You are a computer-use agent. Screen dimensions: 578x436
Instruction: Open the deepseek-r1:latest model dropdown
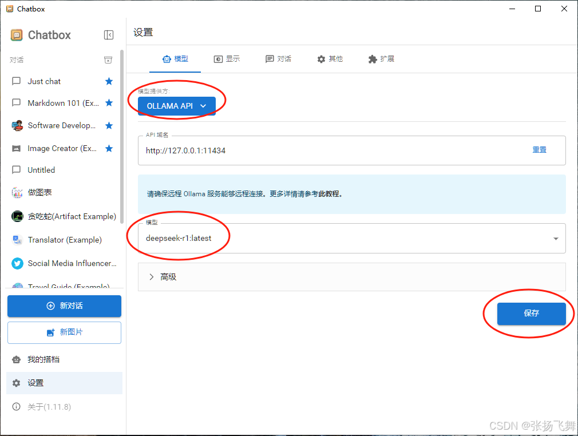tap(352, 239)
